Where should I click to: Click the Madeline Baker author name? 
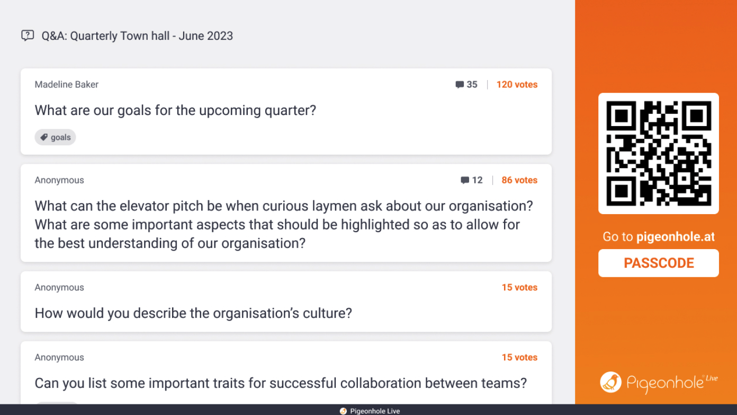[x=67, y=85]
